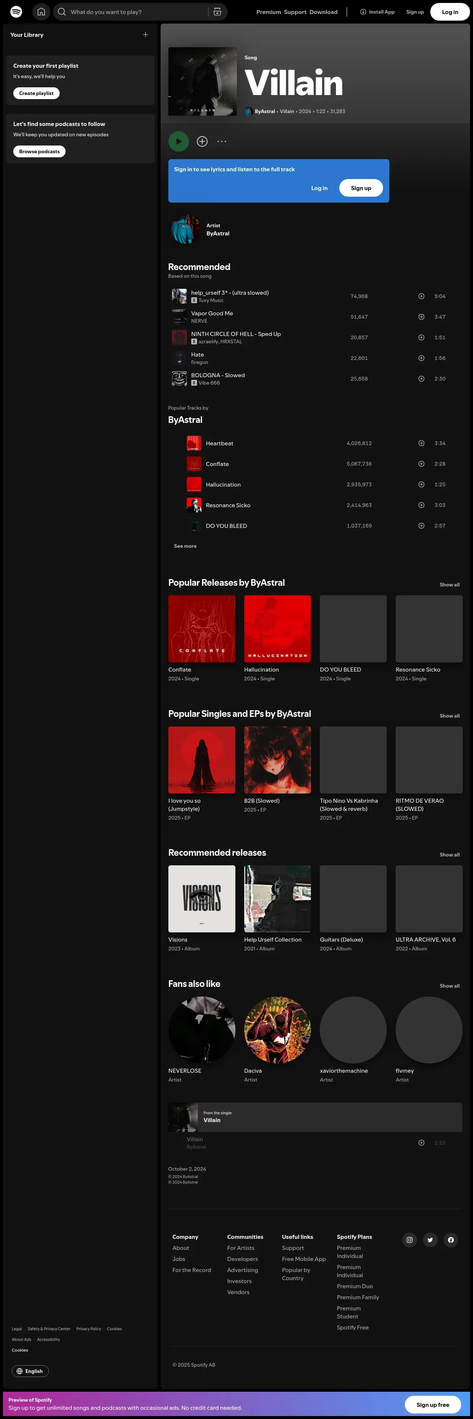Click Villain in From the single banner
This screenshot has width=473, height=1419.
(x=212, y=1120)
